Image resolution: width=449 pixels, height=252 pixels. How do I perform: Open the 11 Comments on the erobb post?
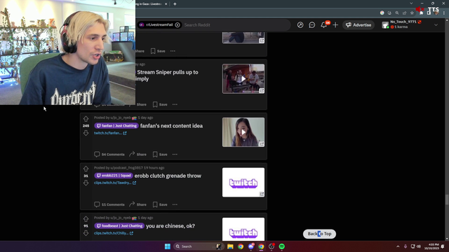[109, 204]
